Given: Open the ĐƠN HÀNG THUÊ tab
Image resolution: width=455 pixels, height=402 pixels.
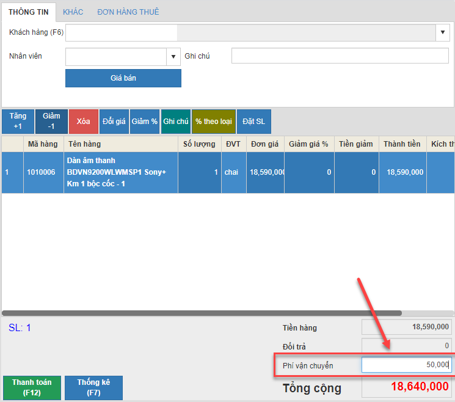Looking at the screenshot, I should [128, 12].
